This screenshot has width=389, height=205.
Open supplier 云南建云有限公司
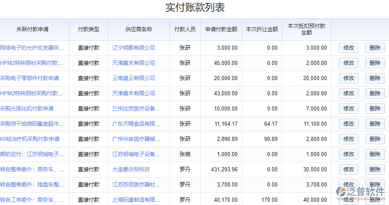point(134,78)
